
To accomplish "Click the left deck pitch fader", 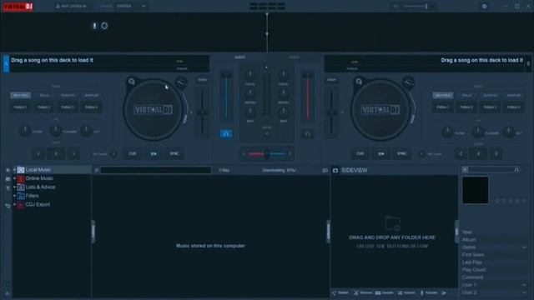I will pyautogui.click(x=202, y=112).
